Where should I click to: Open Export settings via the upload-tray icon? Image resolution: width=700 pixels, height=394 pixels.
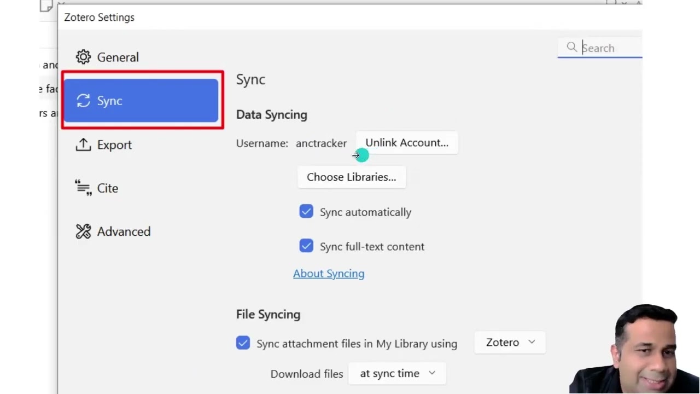click(x=83, y=144)
